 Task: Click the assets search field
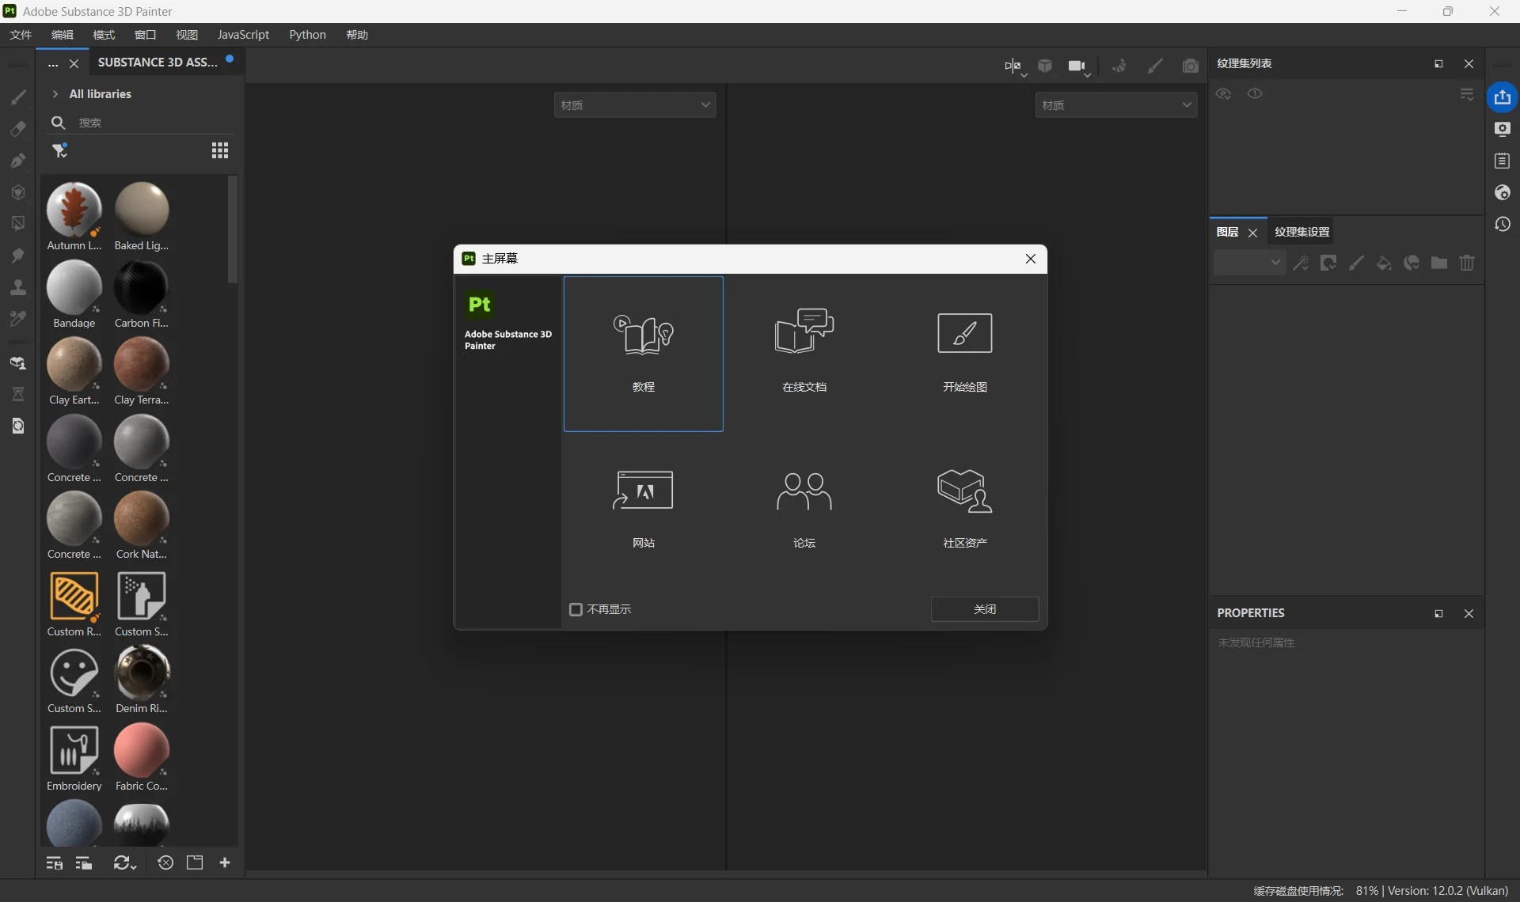[x=142, y=123]
